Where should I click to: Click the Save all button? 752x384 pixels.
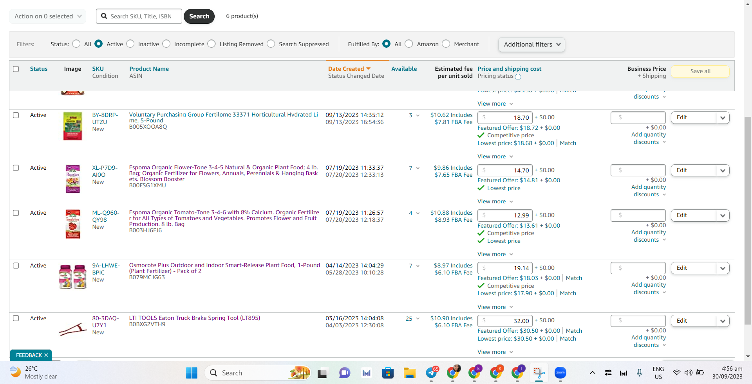[700, 71]
